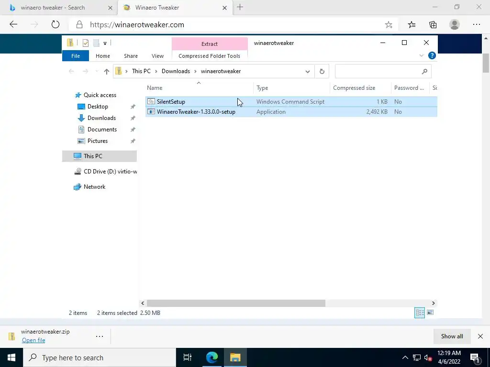
Task: Open Pictures in the navigation pane
Action: click(x=98, y=141)
